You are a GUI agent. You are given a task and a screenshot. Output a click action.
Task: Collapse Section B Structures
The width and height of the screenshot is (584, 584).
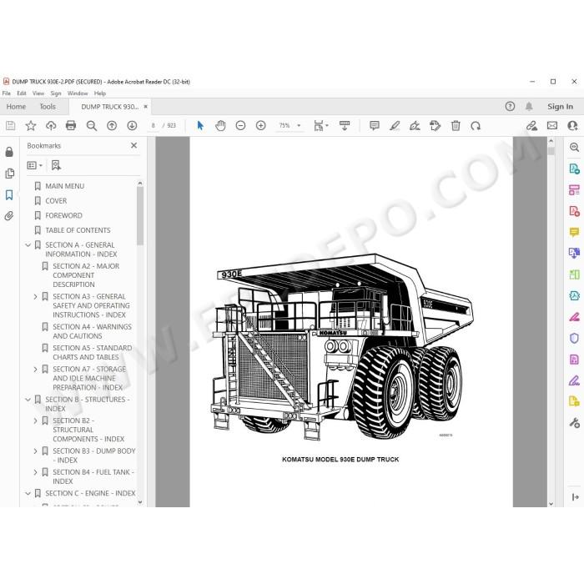(x=28, y=400)
